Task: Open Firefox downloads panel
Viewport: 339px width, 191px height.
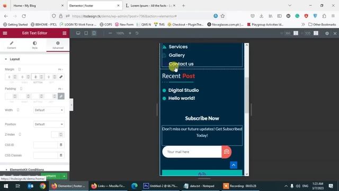Action: coord(261,16)
